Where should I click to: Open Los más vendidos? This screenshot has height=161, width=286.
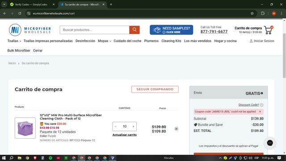click(x=198, y=41)
